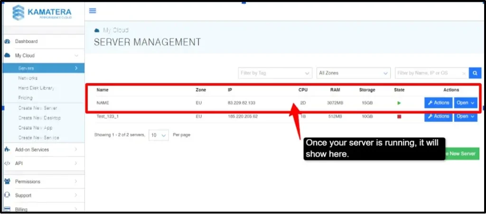Click the API code brackets icon

point(7,163)
